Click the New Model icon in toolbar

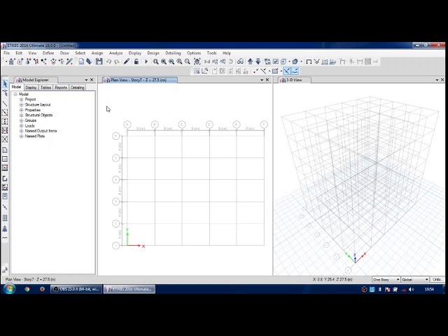point(81,62)
